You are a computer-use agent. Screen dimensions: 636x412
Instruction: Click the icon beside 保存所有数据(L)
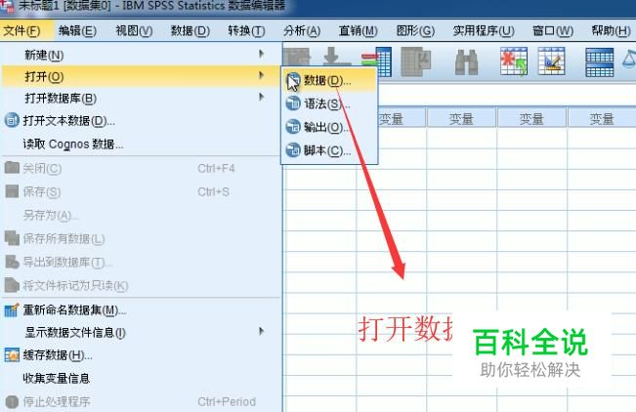pyautogui.click(x=12, y=238)
